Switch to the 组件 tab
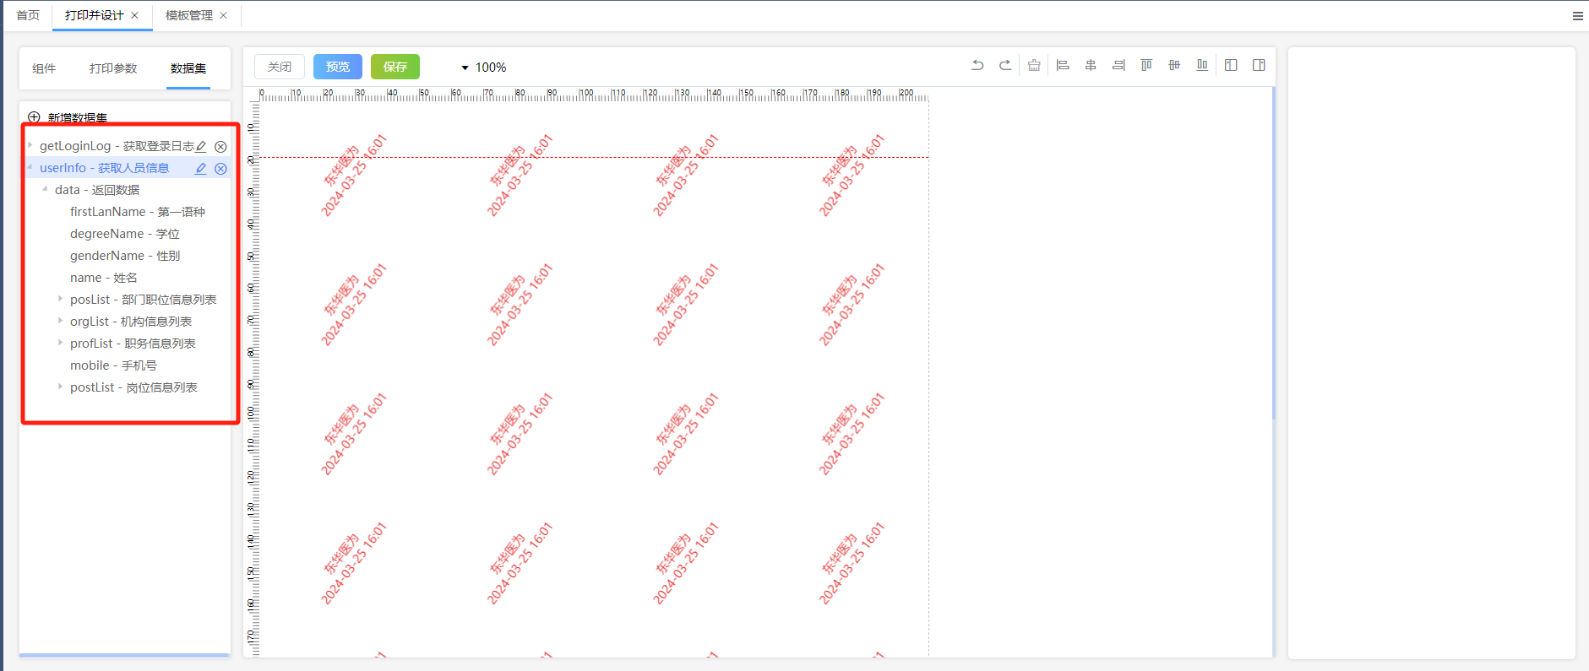The width and height of the screenshot is (1589, 671). (44, 68)
